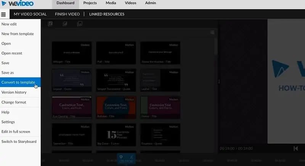Click the third dimmed media panel icon
Screen dimensions: 305x166
[x=80, y=24]
